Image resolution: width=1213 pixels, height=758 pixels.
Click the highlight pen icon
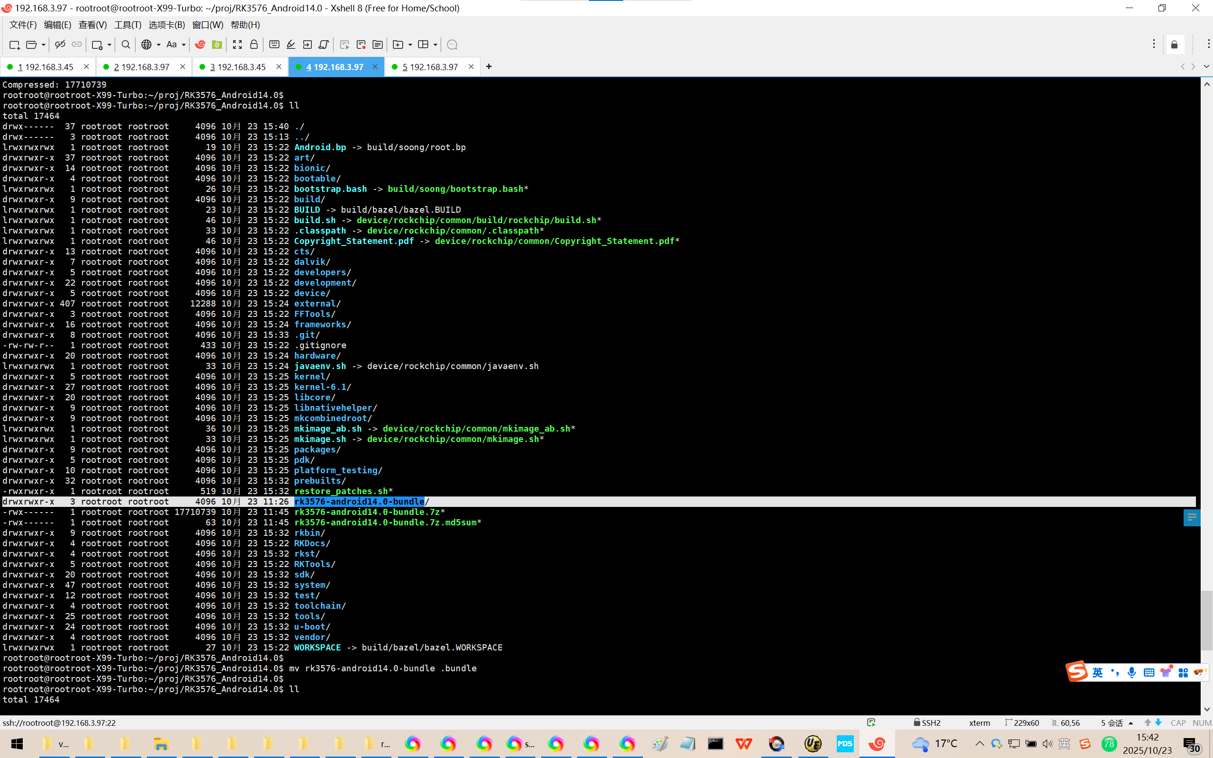pos(291,45)
